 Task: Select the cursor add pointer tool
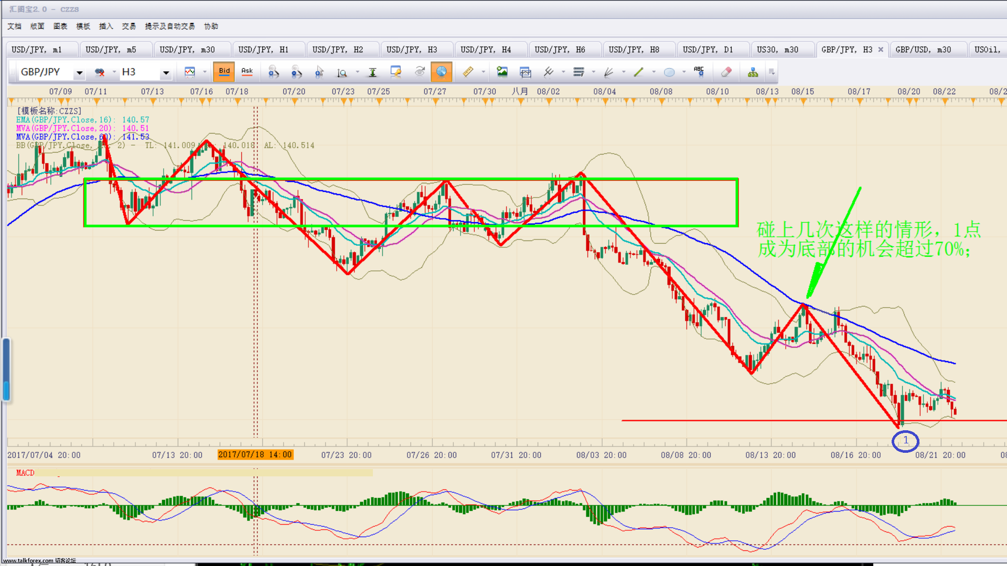point(319,72)
